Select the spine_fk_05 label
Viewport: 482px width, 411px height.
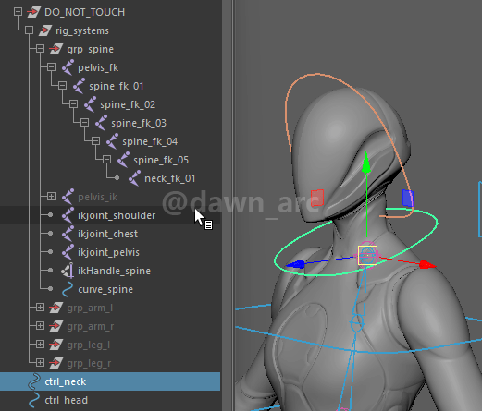click(x=161, y=160)
